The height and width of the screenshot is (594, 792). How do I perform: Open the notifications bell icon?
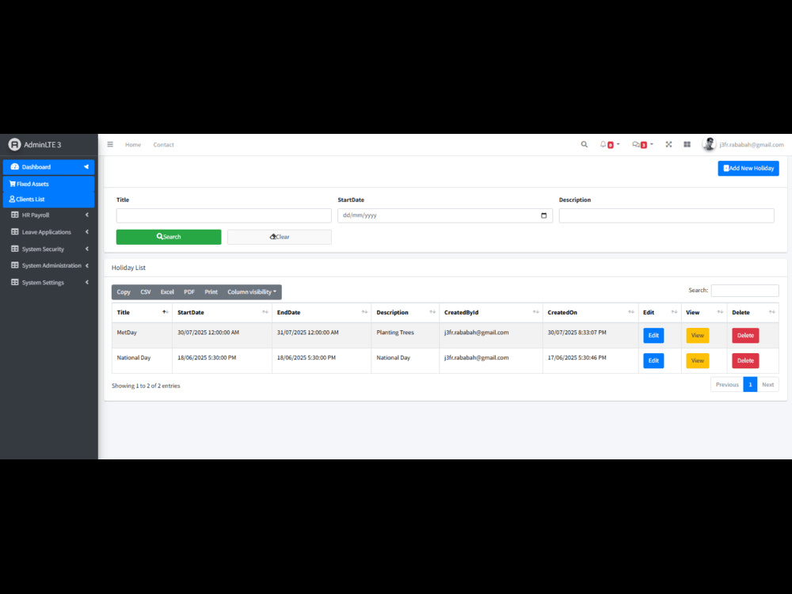click(x=603, y=144)
